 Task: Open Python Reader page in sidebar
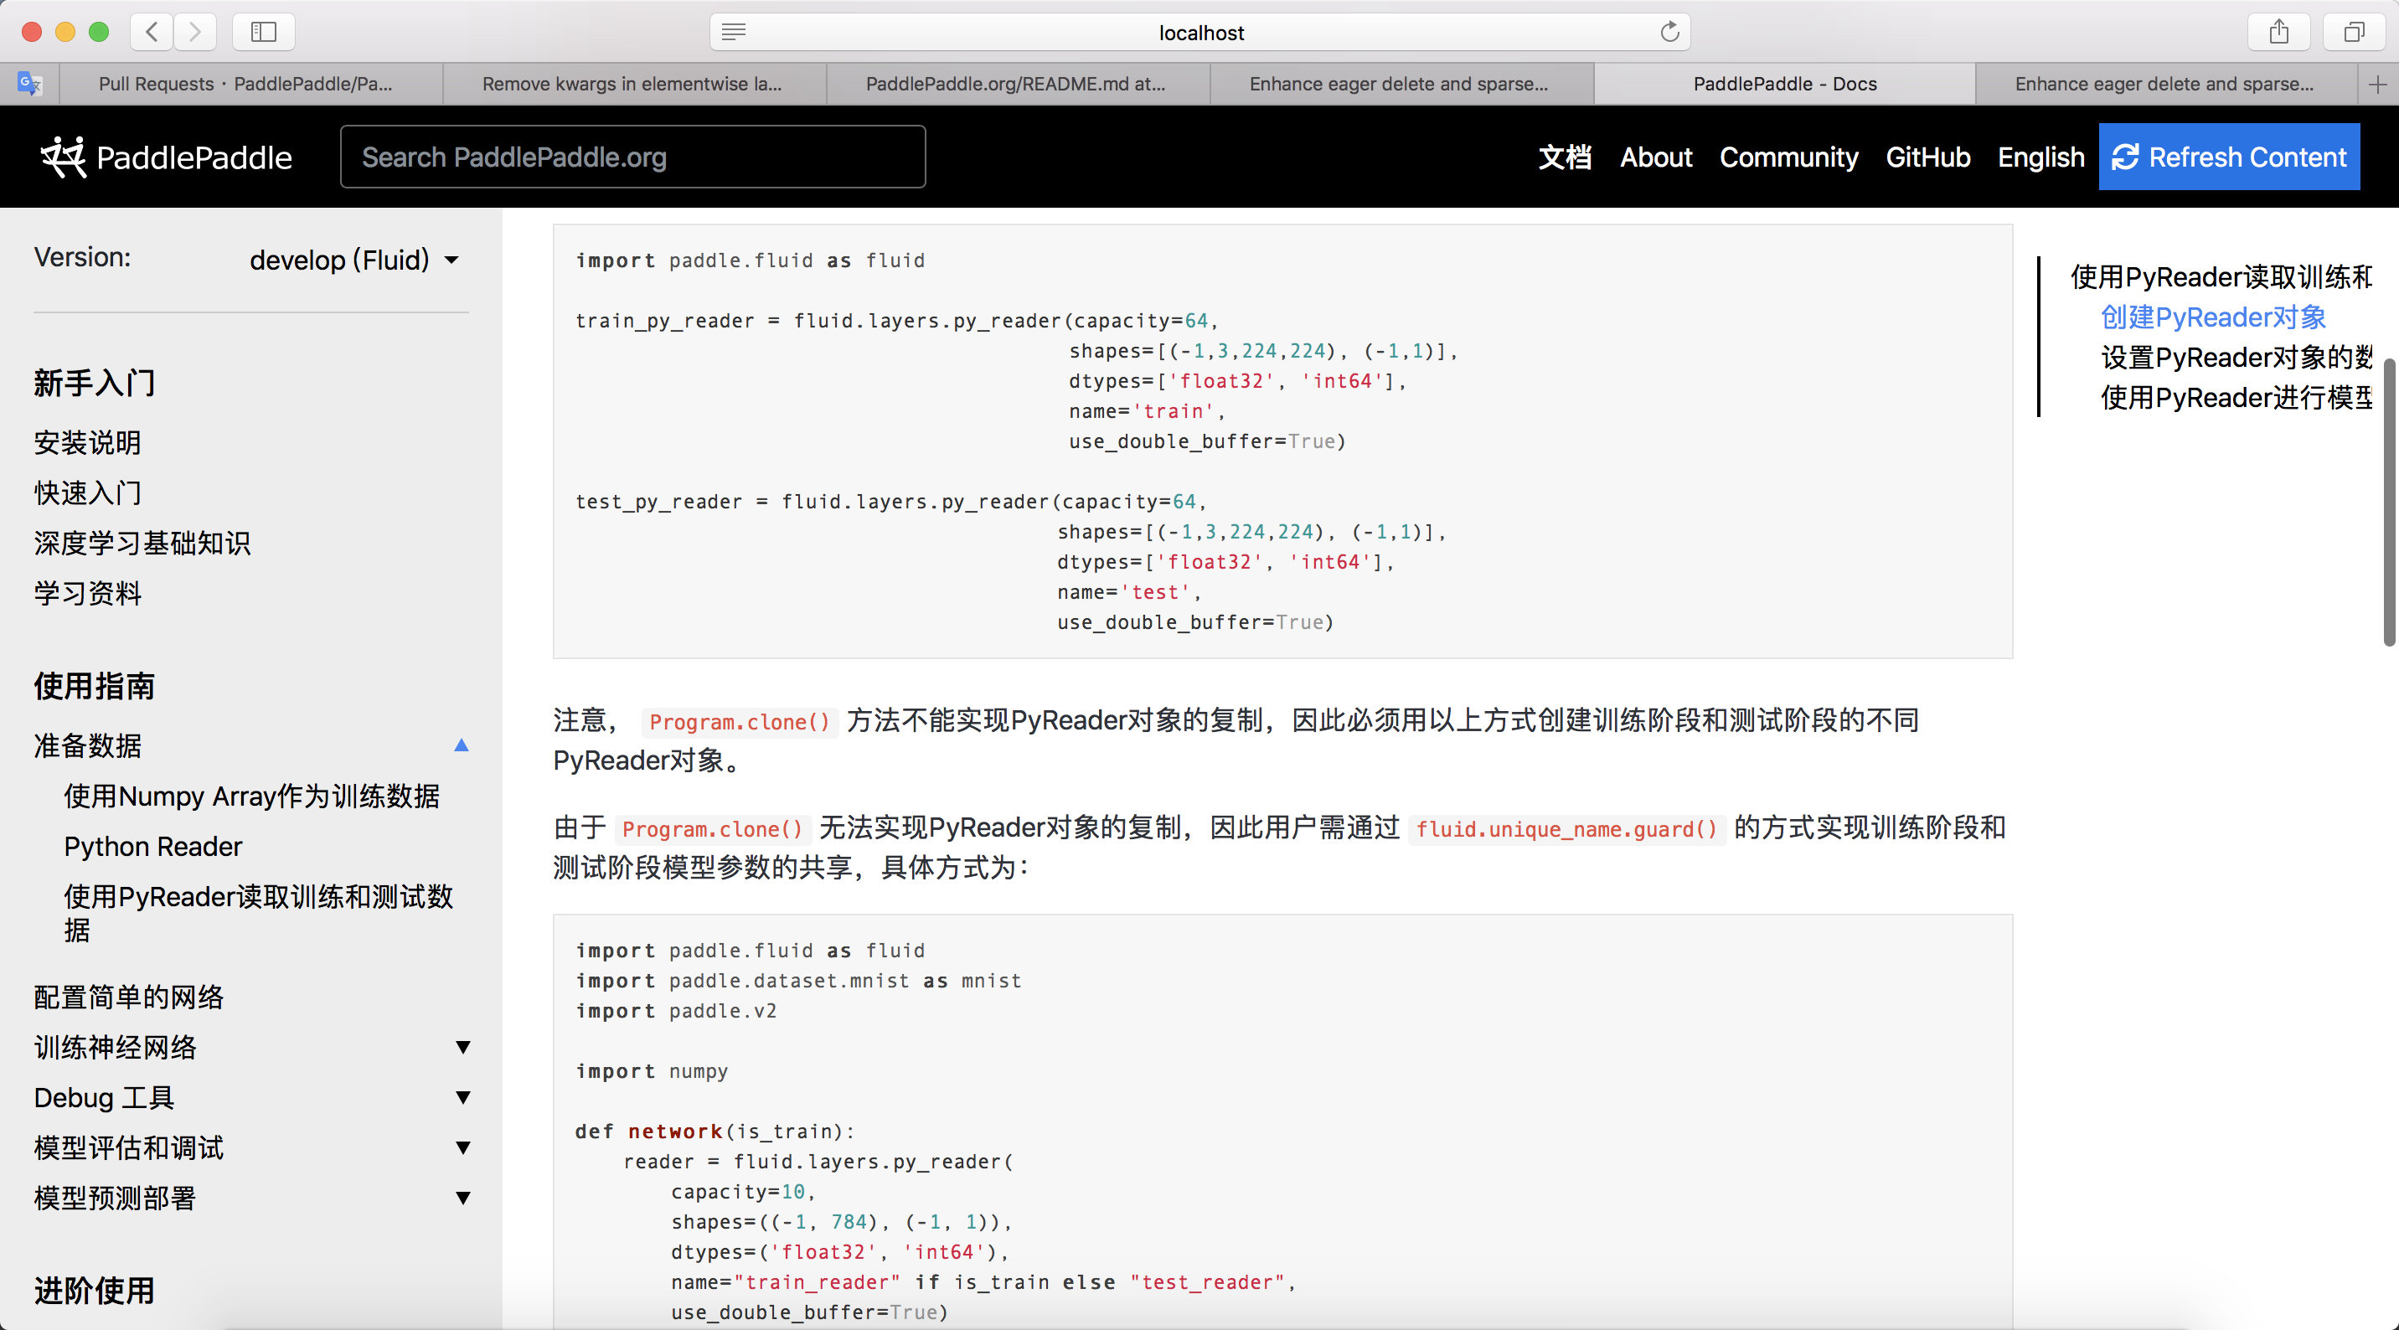pos(152,847)
